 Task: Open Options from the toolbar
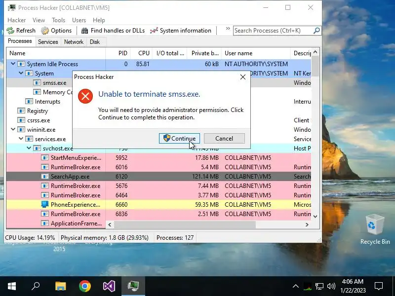(56, 31)
